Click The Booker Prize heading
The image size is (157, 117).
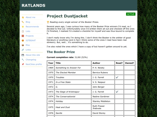pos(61,52)
